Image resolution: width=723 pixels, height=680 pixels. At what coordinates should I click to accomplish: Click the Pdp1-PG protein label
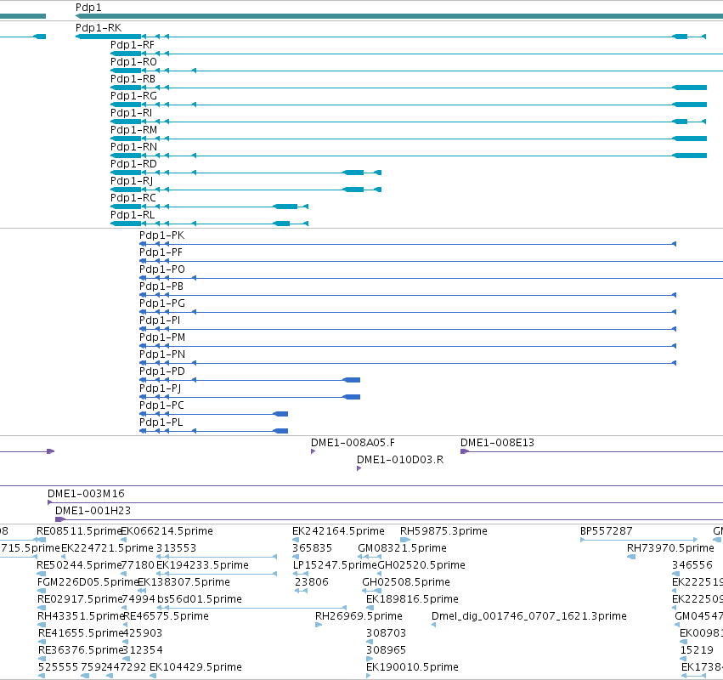pos(162,303)
